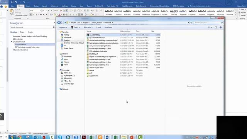Image resolution: width=247 pixels, height=139 pixels.
Task: Open Outlook from the taskbar
Action: [x=36, y=137]
